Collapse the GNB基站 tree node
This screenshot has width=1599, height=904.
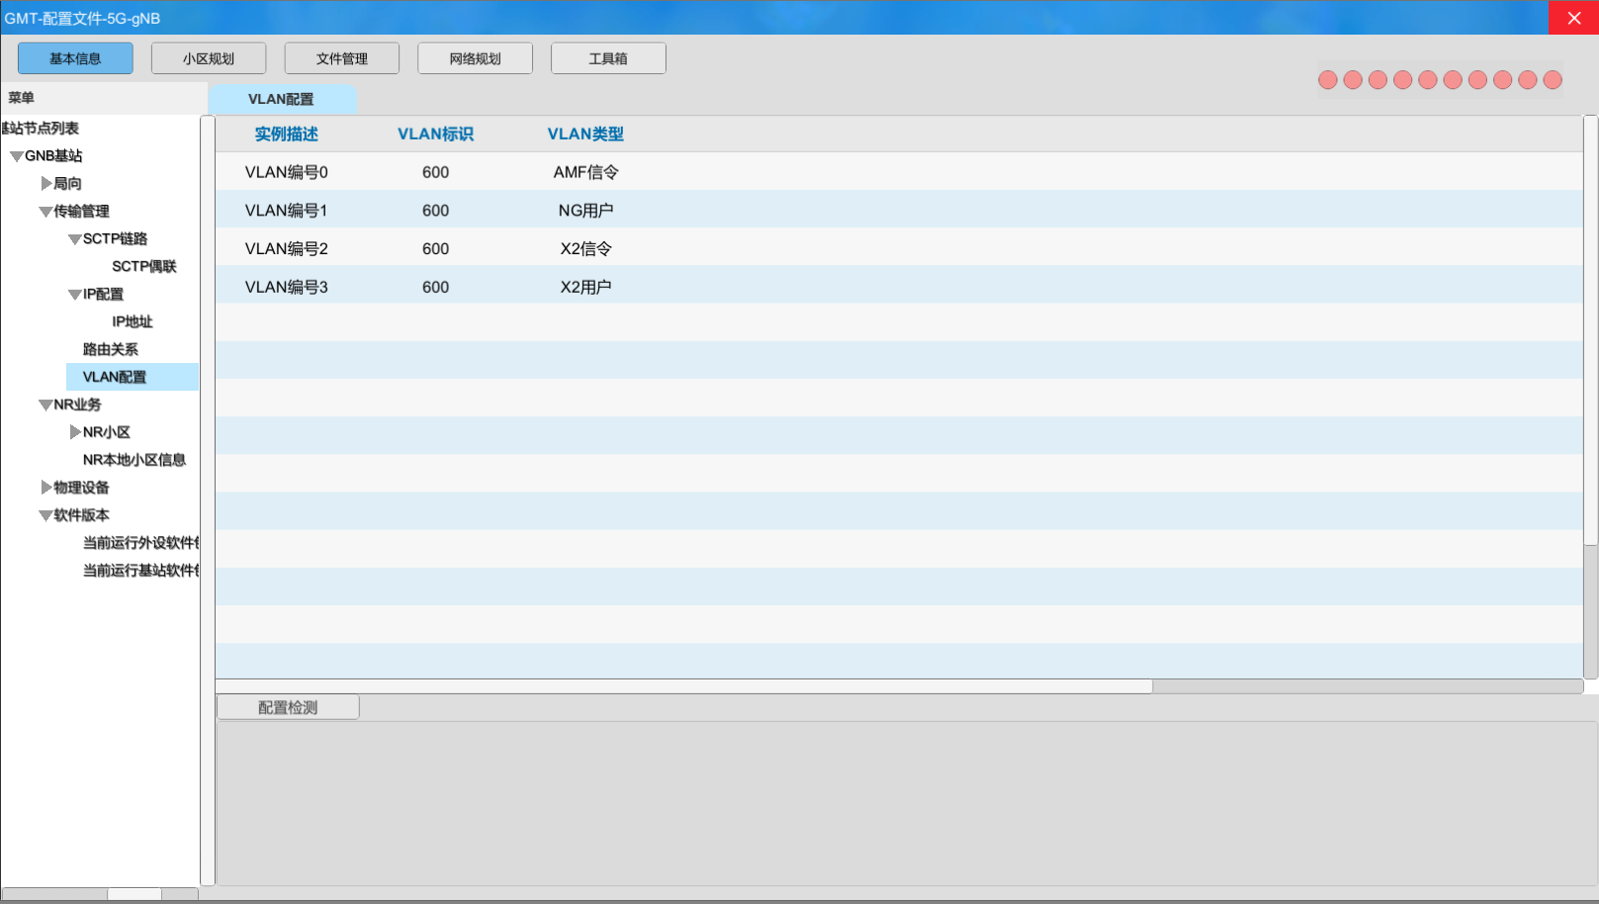(17, 156)
